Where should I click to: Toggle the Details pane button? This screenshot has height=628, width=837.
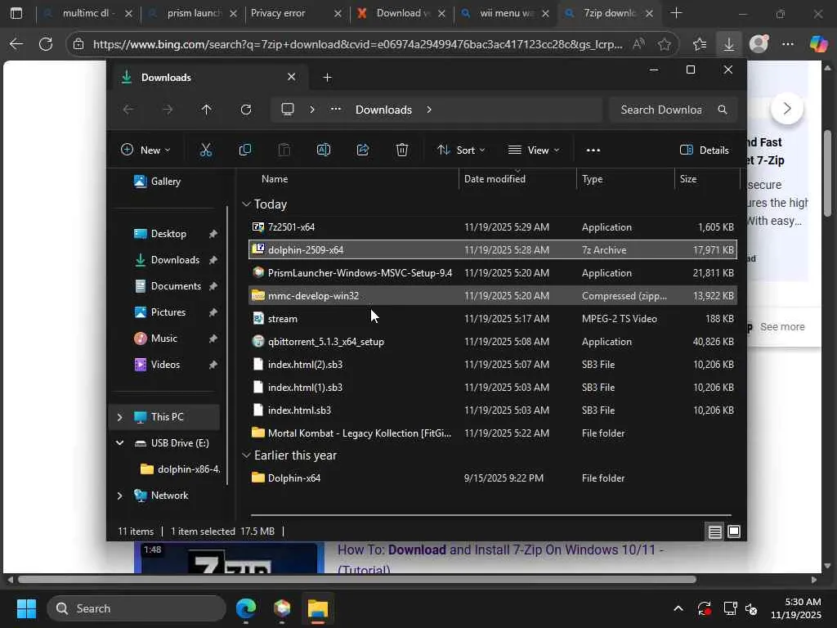coord(705,150)
